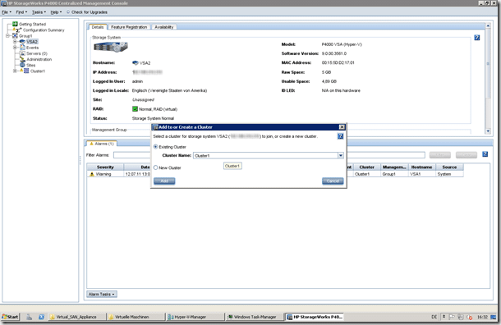Image resolution: width=501 pixels, height=325 pixels.
Task: Sort alarms by Source column
Action: (449, 167)
